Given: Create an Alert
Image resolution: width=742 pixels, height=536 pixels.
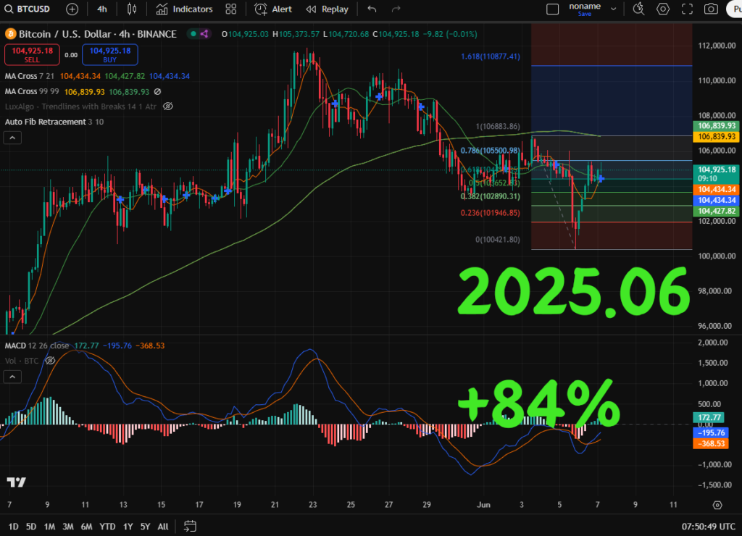Looking at the screenshot, I should point(273,9).
